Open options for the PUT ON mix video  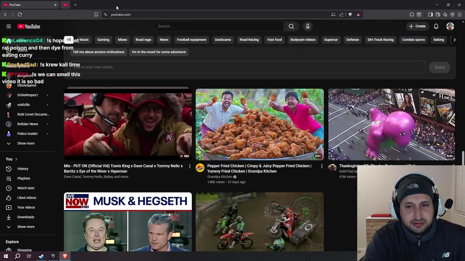coord(190,166)
